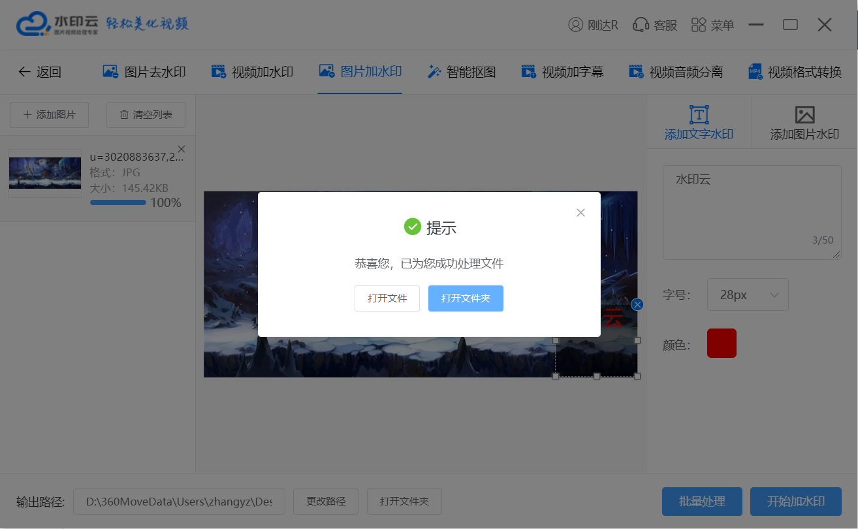
Task: Click the 清空列表 trash button
Action: pyautogui.click(x=146, y=115)
